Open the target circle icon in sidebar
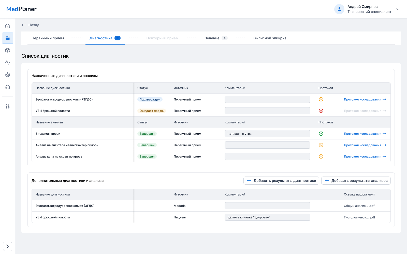 (x=8, y=75)
